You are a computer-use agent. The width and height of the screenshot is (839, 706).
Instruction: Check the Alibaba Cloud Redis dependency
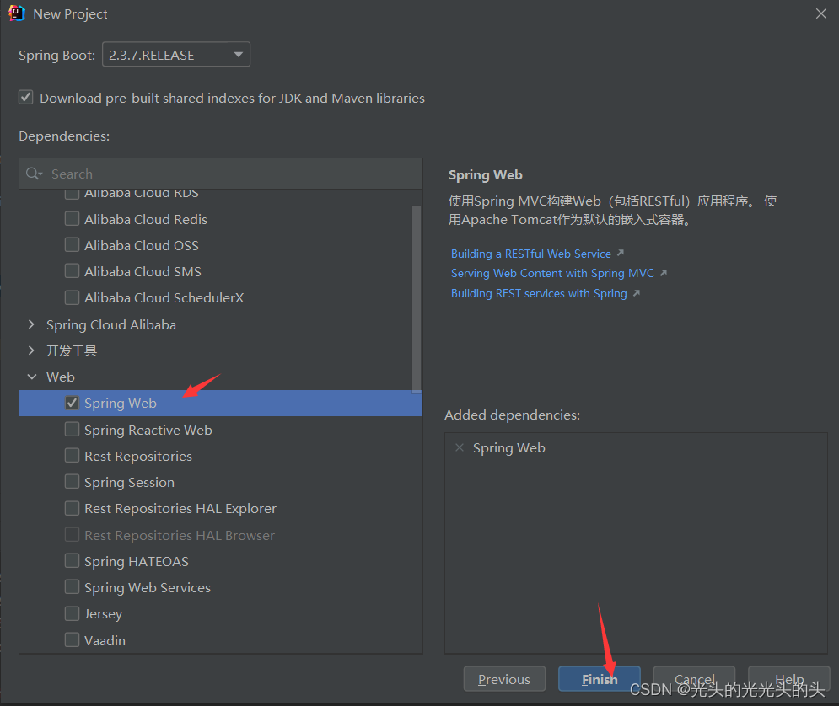(x=73, y=218)
